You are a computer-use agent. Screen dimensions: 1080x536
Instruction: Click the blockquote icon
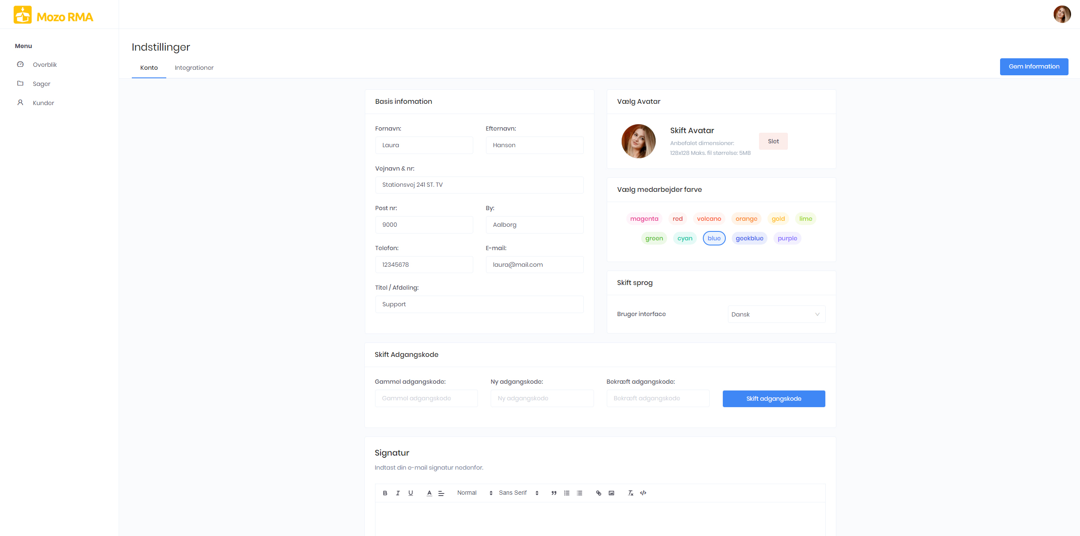pyautogui.click(x=554, y=493)
